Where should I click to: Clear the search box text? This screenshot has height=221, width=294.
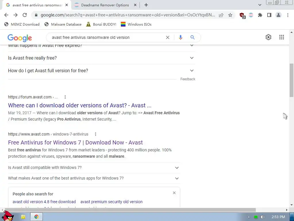coord(168,37)
